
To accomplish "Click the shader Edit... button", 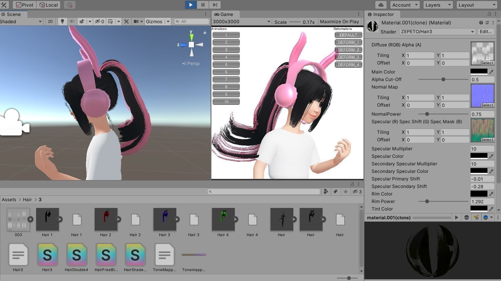I will 486,32.
